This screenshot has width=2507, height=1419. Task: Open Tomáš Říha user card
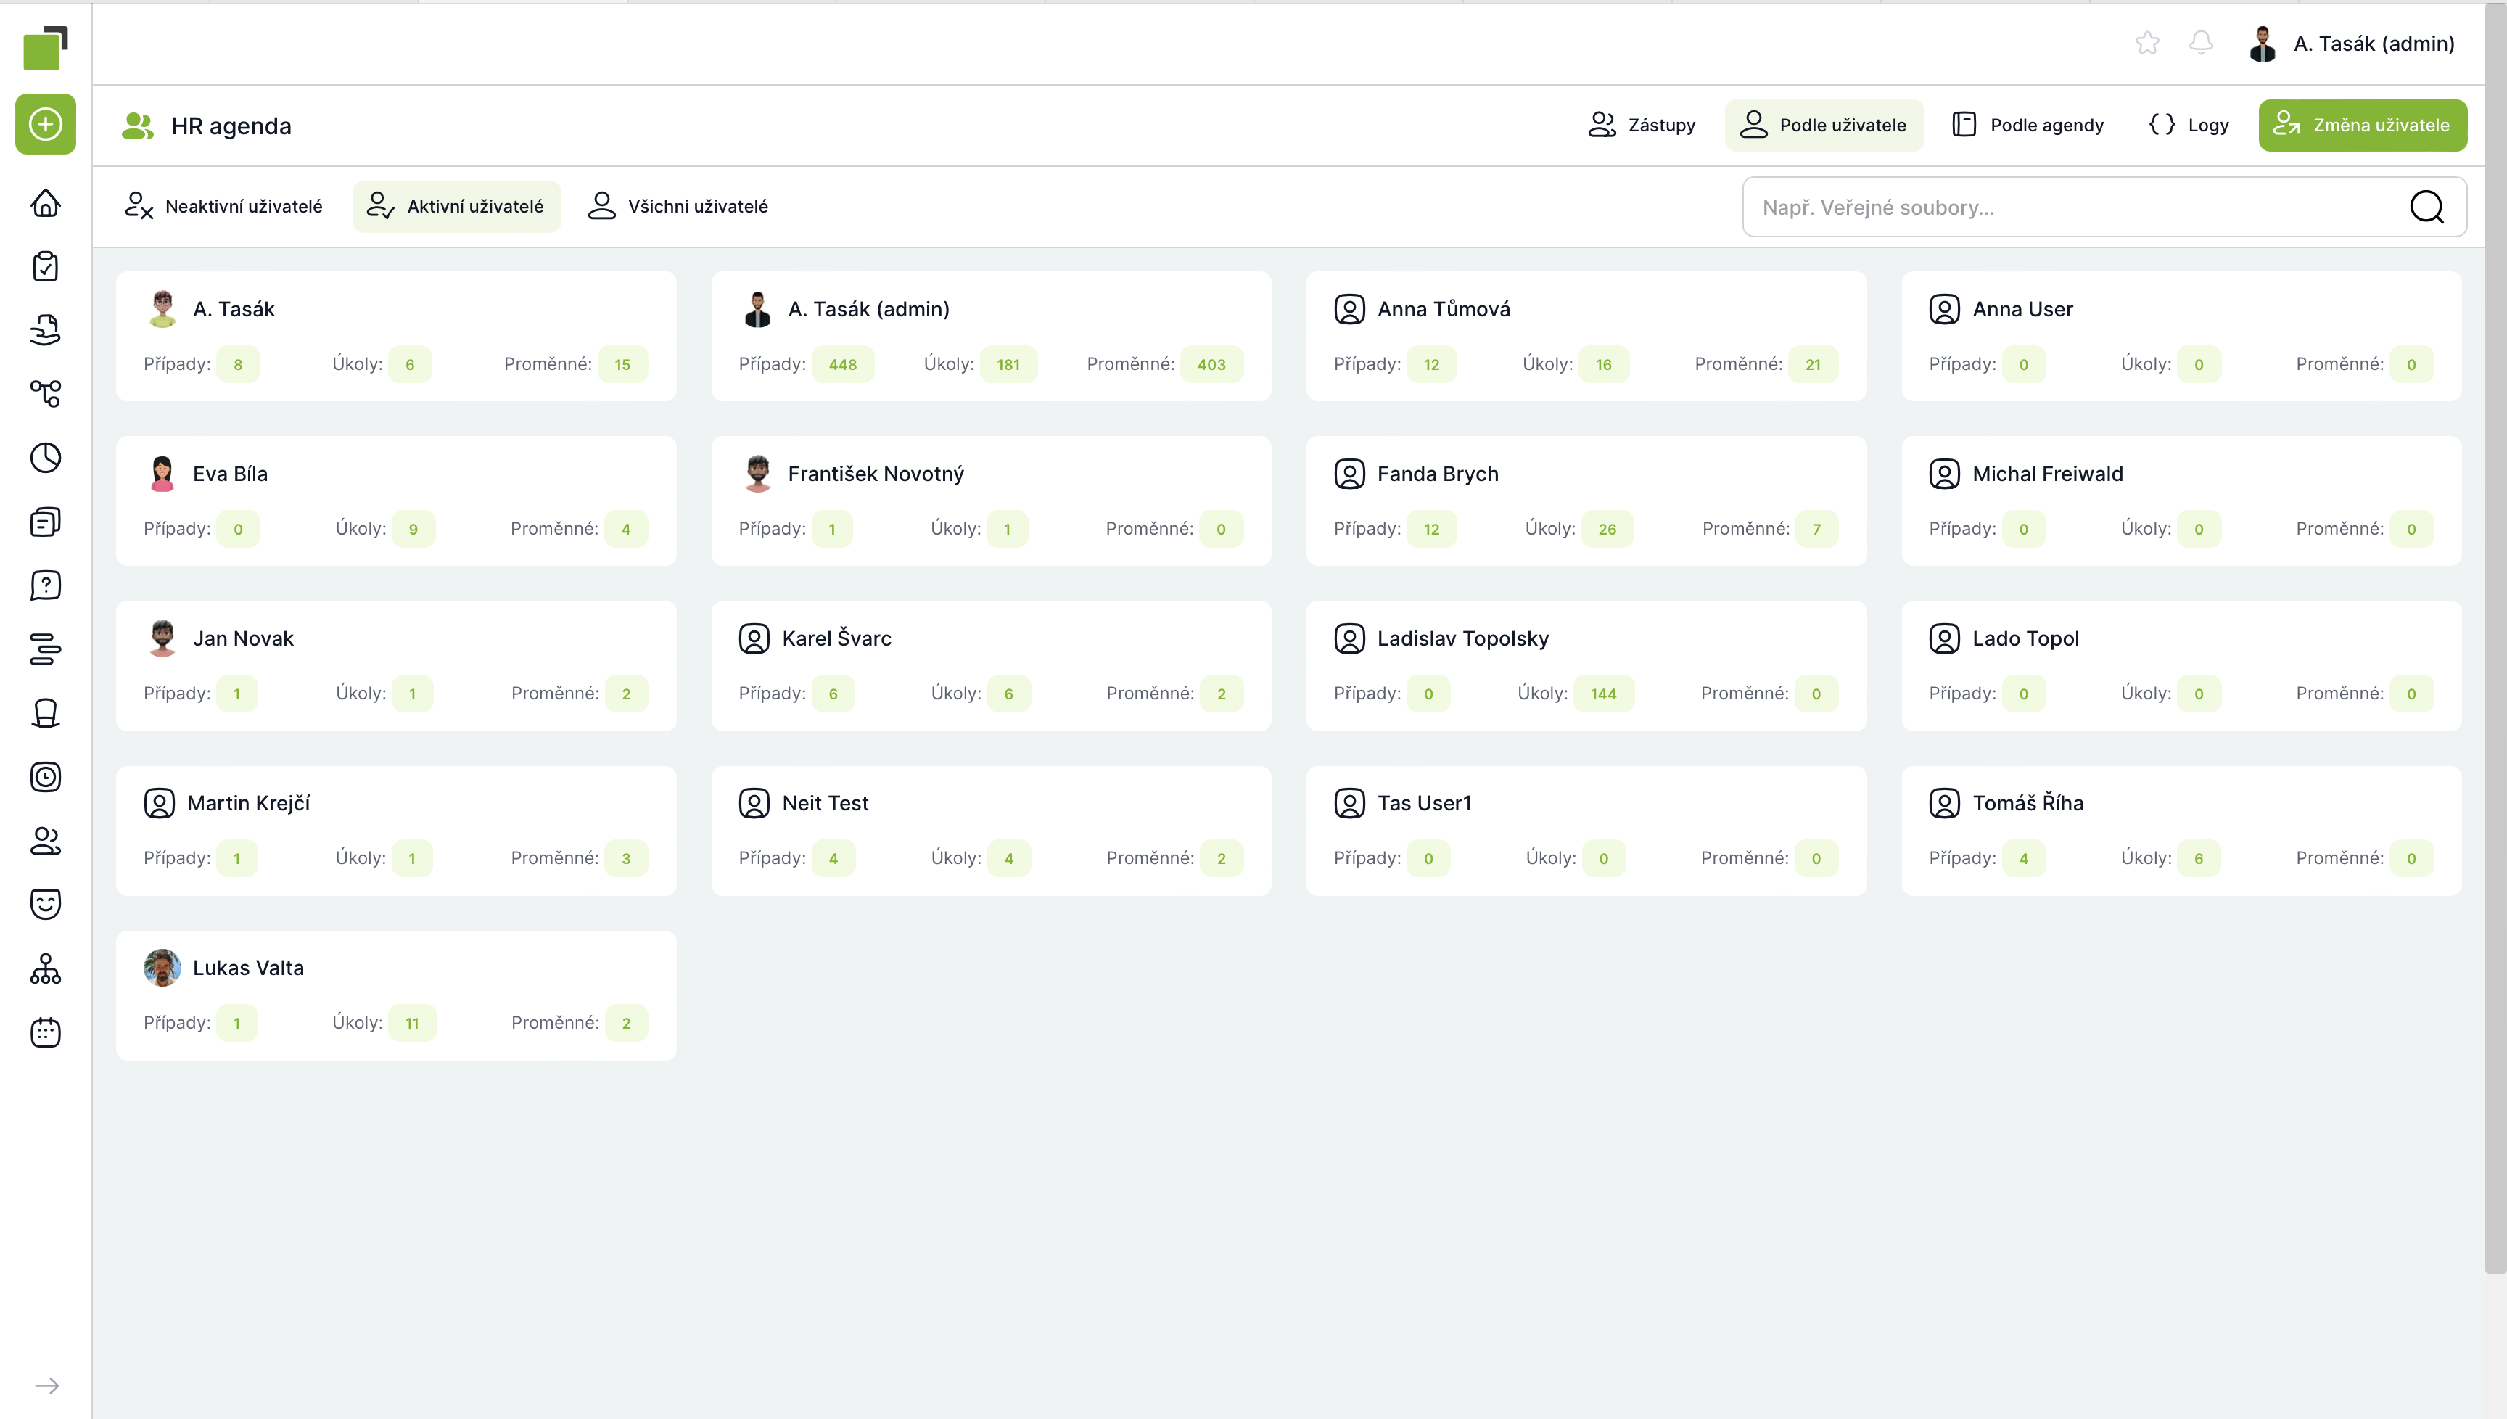pyautogui.click(x=2181, y=831)
